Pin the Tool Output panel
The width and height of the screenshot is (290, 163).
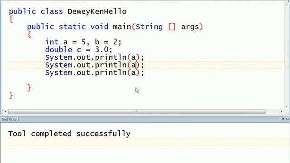[283, 119]
